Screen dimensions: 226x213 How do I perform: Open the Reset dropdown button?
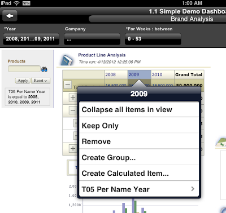41,81
